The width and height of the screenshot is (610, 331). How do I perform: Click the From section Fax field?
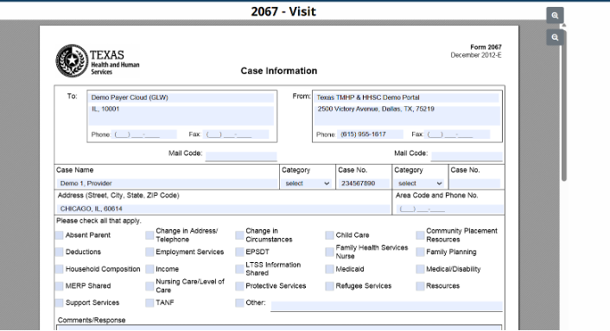tap(457, 134)
